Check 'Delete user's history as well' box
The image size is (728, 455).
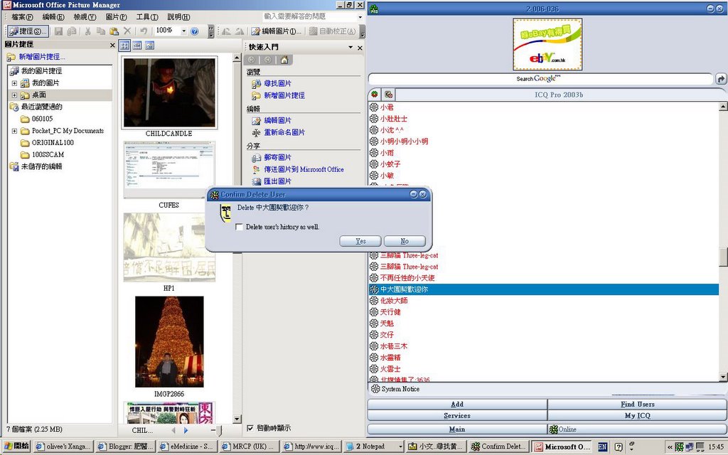(x=239, y=227)
